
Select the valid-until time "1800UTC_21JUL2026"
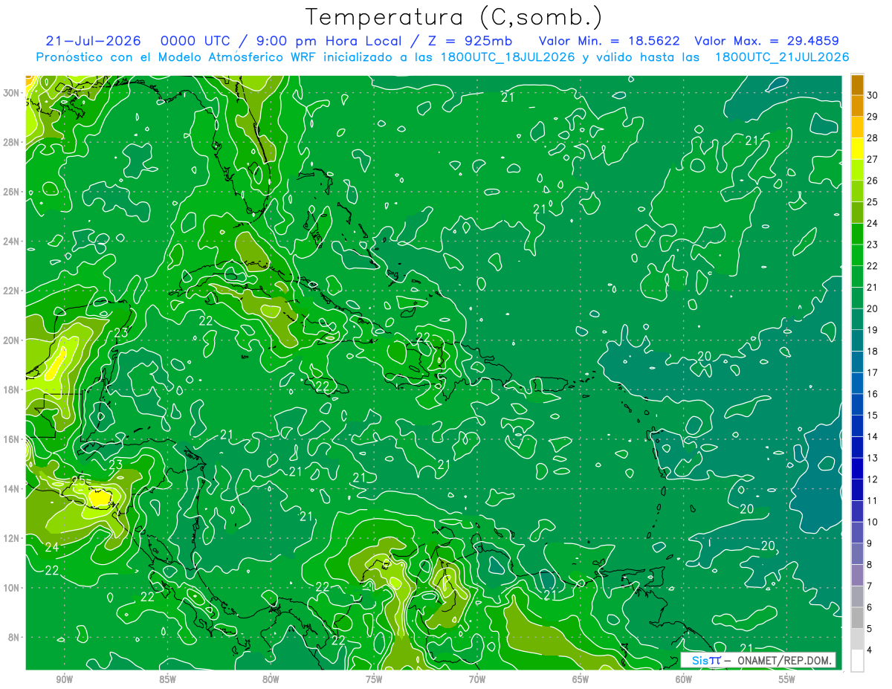[x=782, y=57]
